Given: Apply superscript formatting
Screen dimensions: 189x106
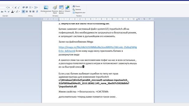Looking at the screenshot, I should tap(9, 12).
